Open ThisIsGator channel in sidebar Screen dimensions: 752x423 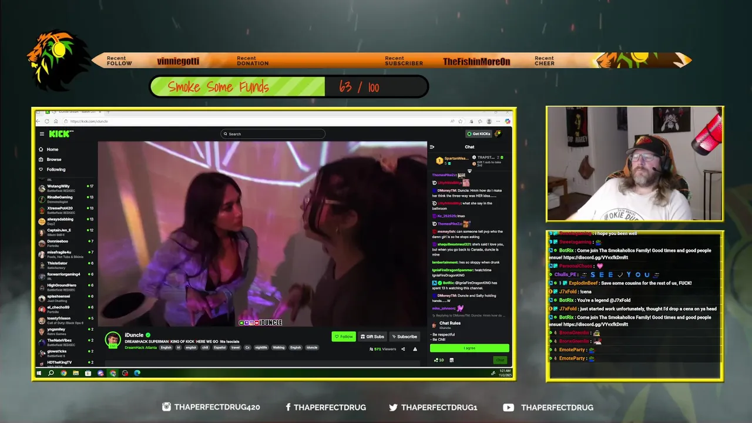tap(66, 265)
